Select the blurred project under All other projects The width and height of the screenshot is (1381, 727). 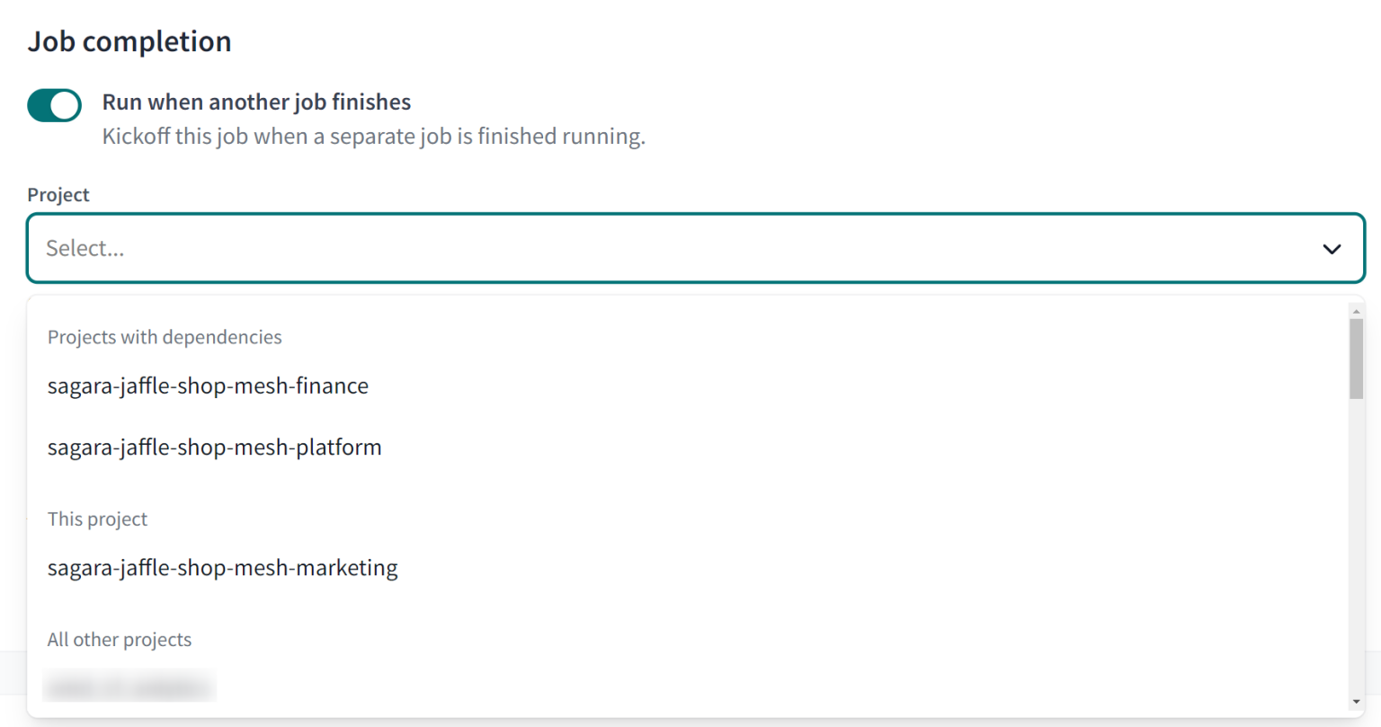[x=129, y=687]
